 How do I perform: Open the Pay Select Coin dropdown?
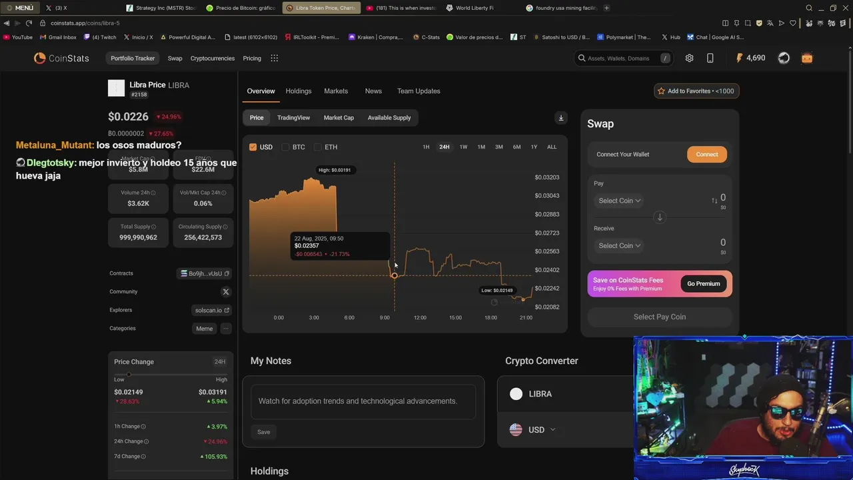619,201
